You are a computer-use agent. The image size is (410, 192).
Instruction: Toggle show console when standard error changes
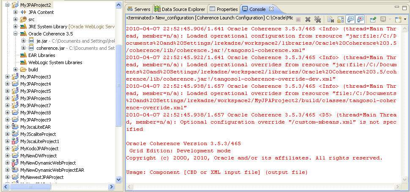tap(360, 19)
